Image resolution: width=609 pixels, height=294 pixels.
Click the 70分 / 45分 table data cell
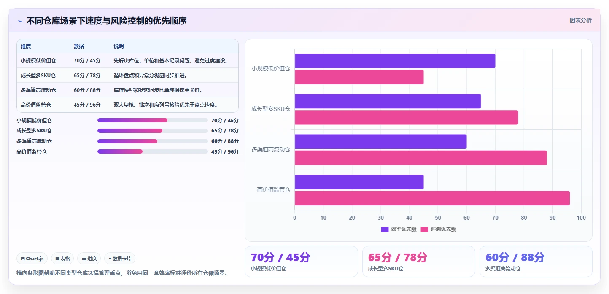[87, 60]
